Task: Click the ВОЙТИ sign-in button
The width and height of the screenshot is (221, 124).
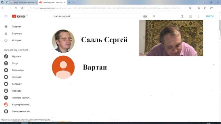Action: coord(210,16)
